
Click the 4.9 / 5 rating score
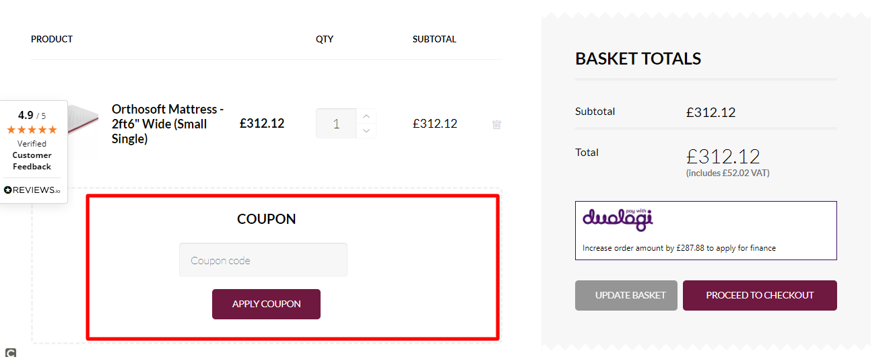[x=32, y=115]
